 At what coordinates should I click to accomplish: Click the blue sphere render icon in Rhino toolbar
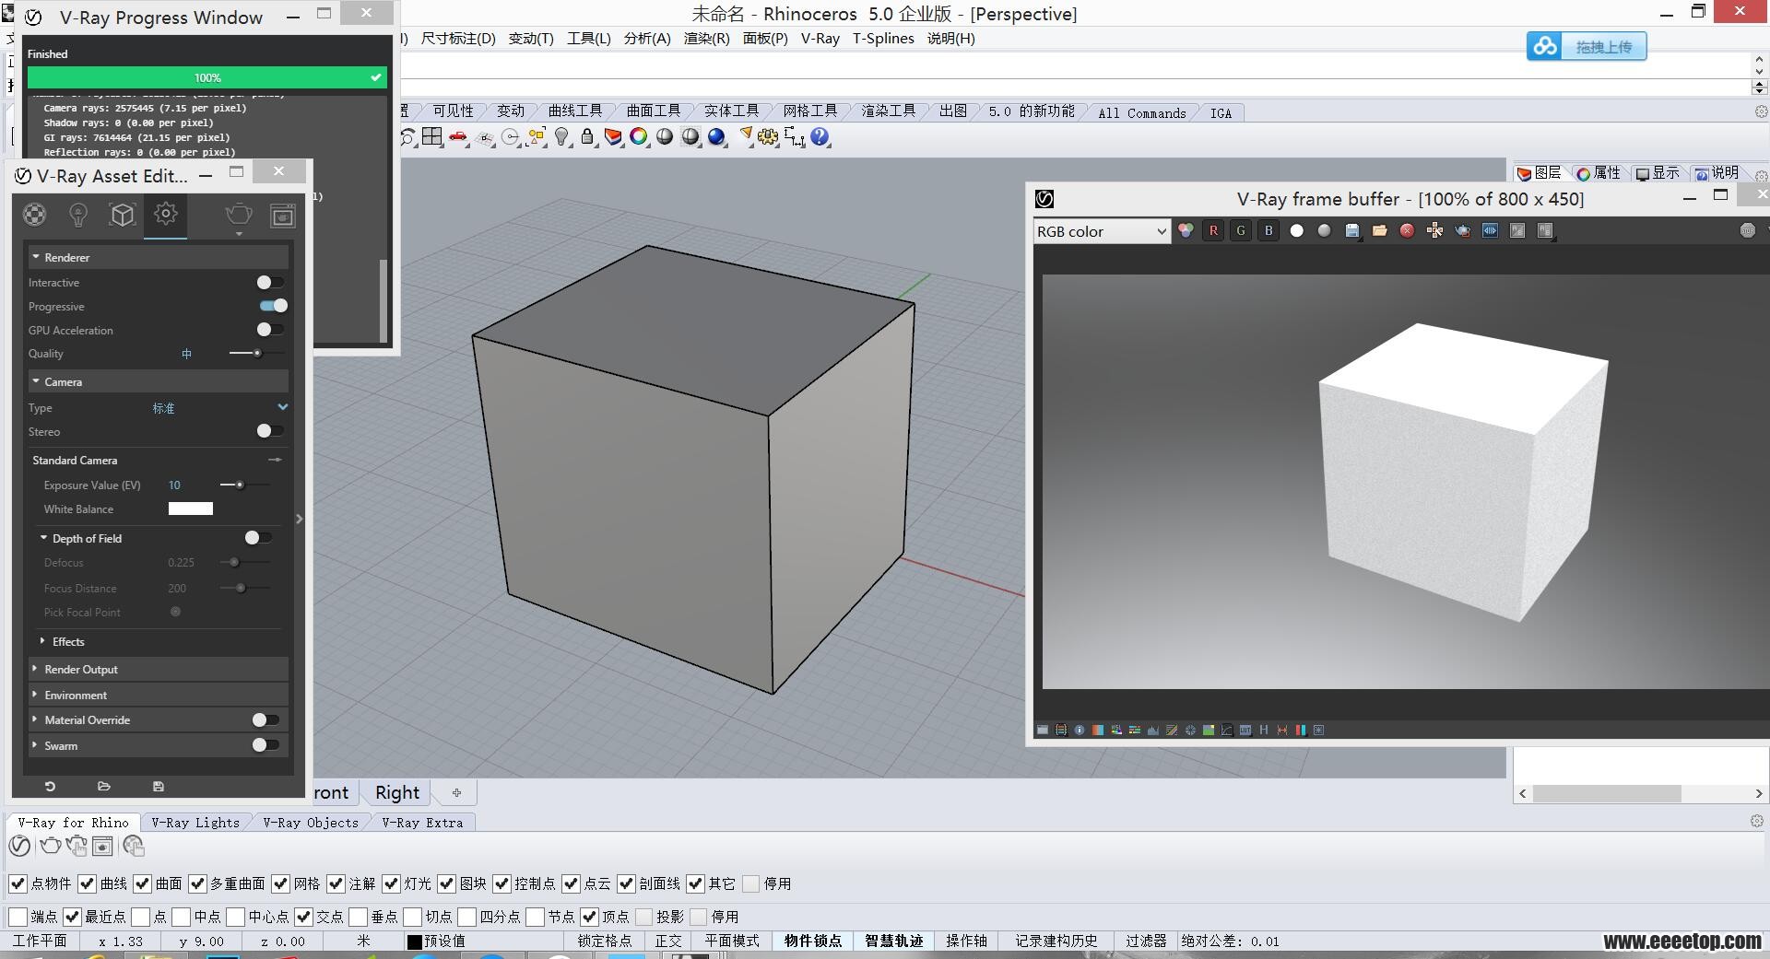(717, 137)
